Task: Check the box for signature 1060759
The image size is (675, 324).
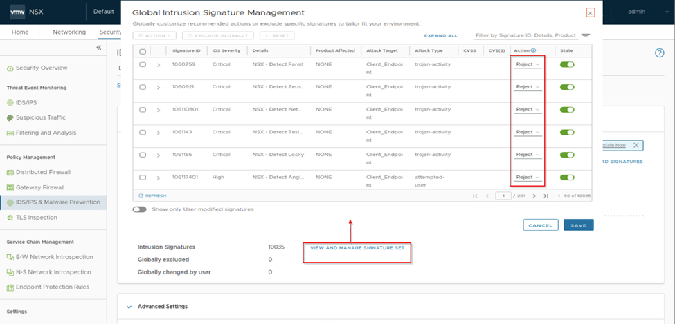Action: [143, 64]
